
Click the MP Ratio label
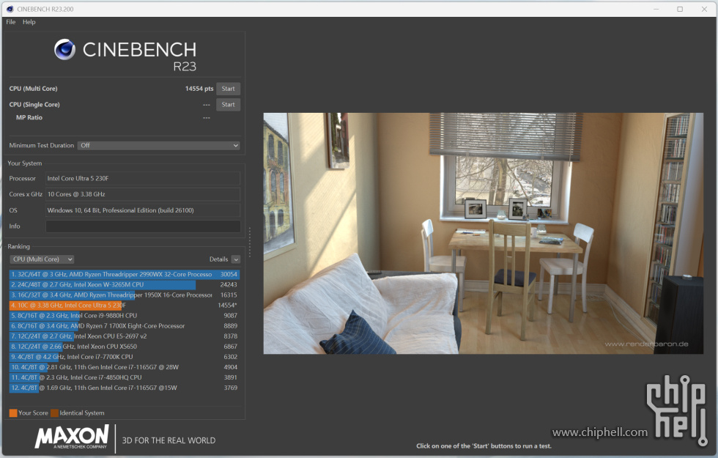[x=29, y=118]
